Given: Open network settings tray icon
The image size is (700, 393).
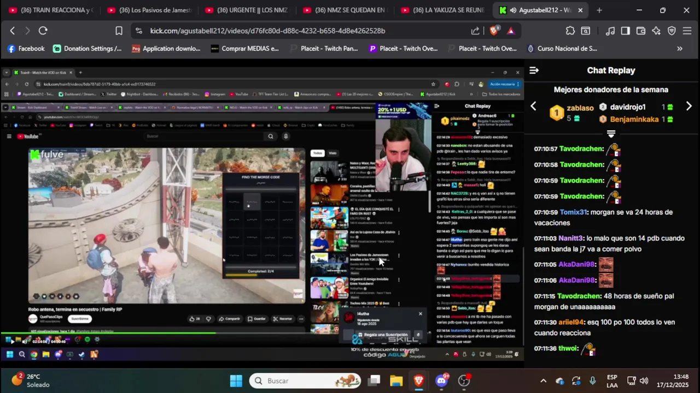Looking at the screenshot, I should [x=631, y=381].
